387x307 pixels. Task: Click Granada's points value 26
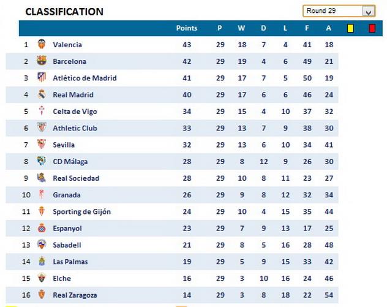click(187, 195)
